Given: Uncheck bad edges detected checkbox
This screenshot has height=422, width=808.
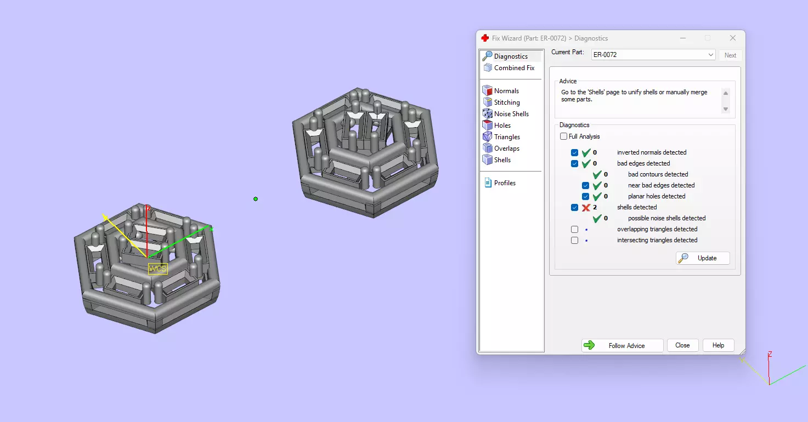Looking at the screenshot, I should 574,163.
